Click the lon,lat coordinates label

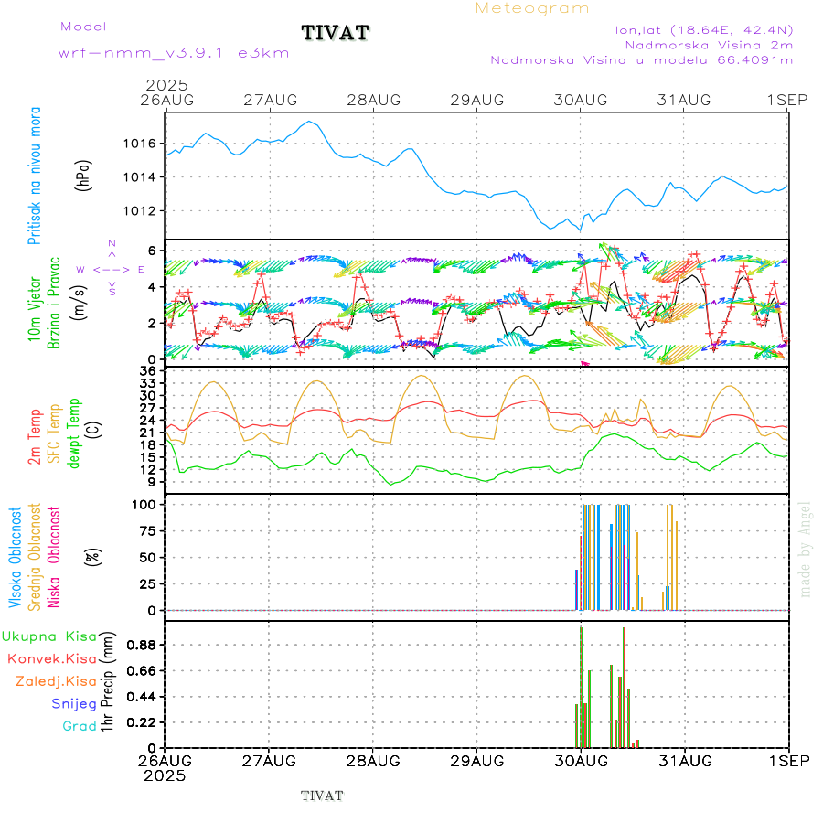pyautogui.click(x=704, y=28)
